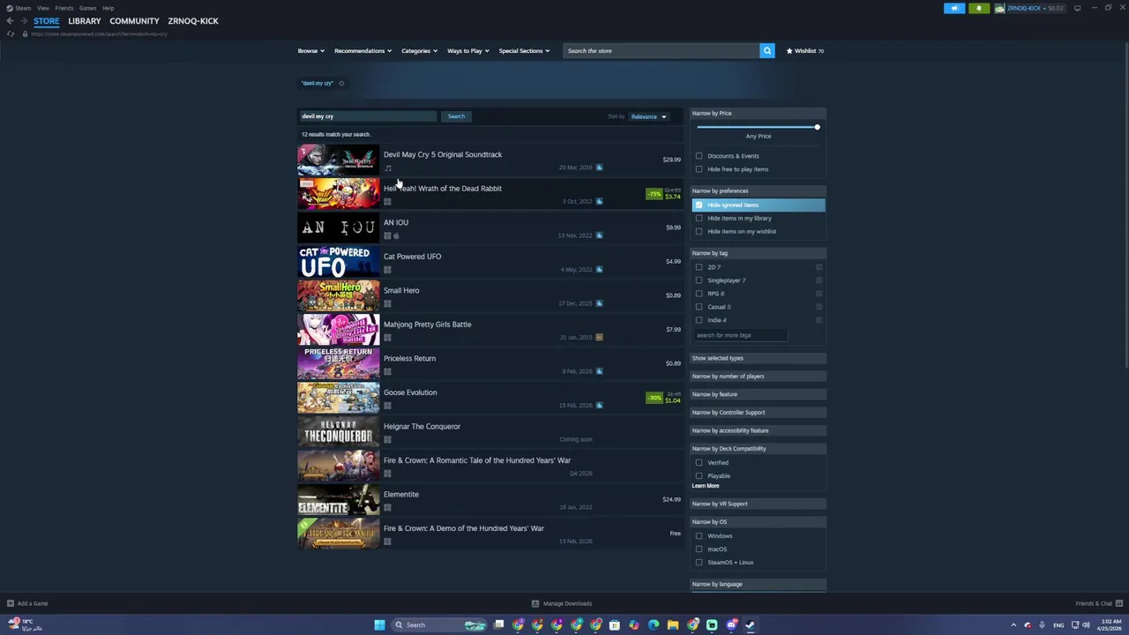
Task: Open the Games menu
Action: pos(87,8)
